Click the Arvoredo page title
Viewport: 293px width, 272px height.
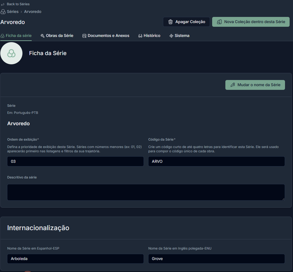(x=13, y=22)
